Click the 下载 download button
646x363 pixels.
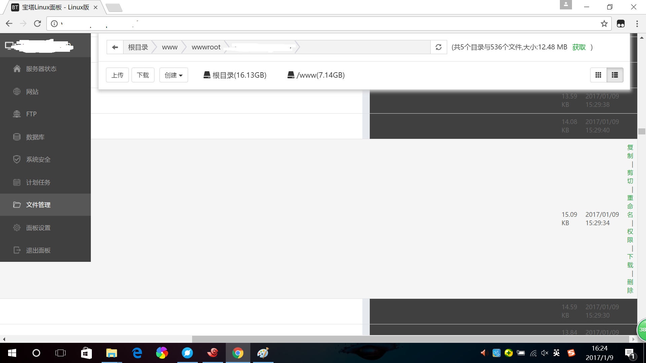(x=143, y=75)
